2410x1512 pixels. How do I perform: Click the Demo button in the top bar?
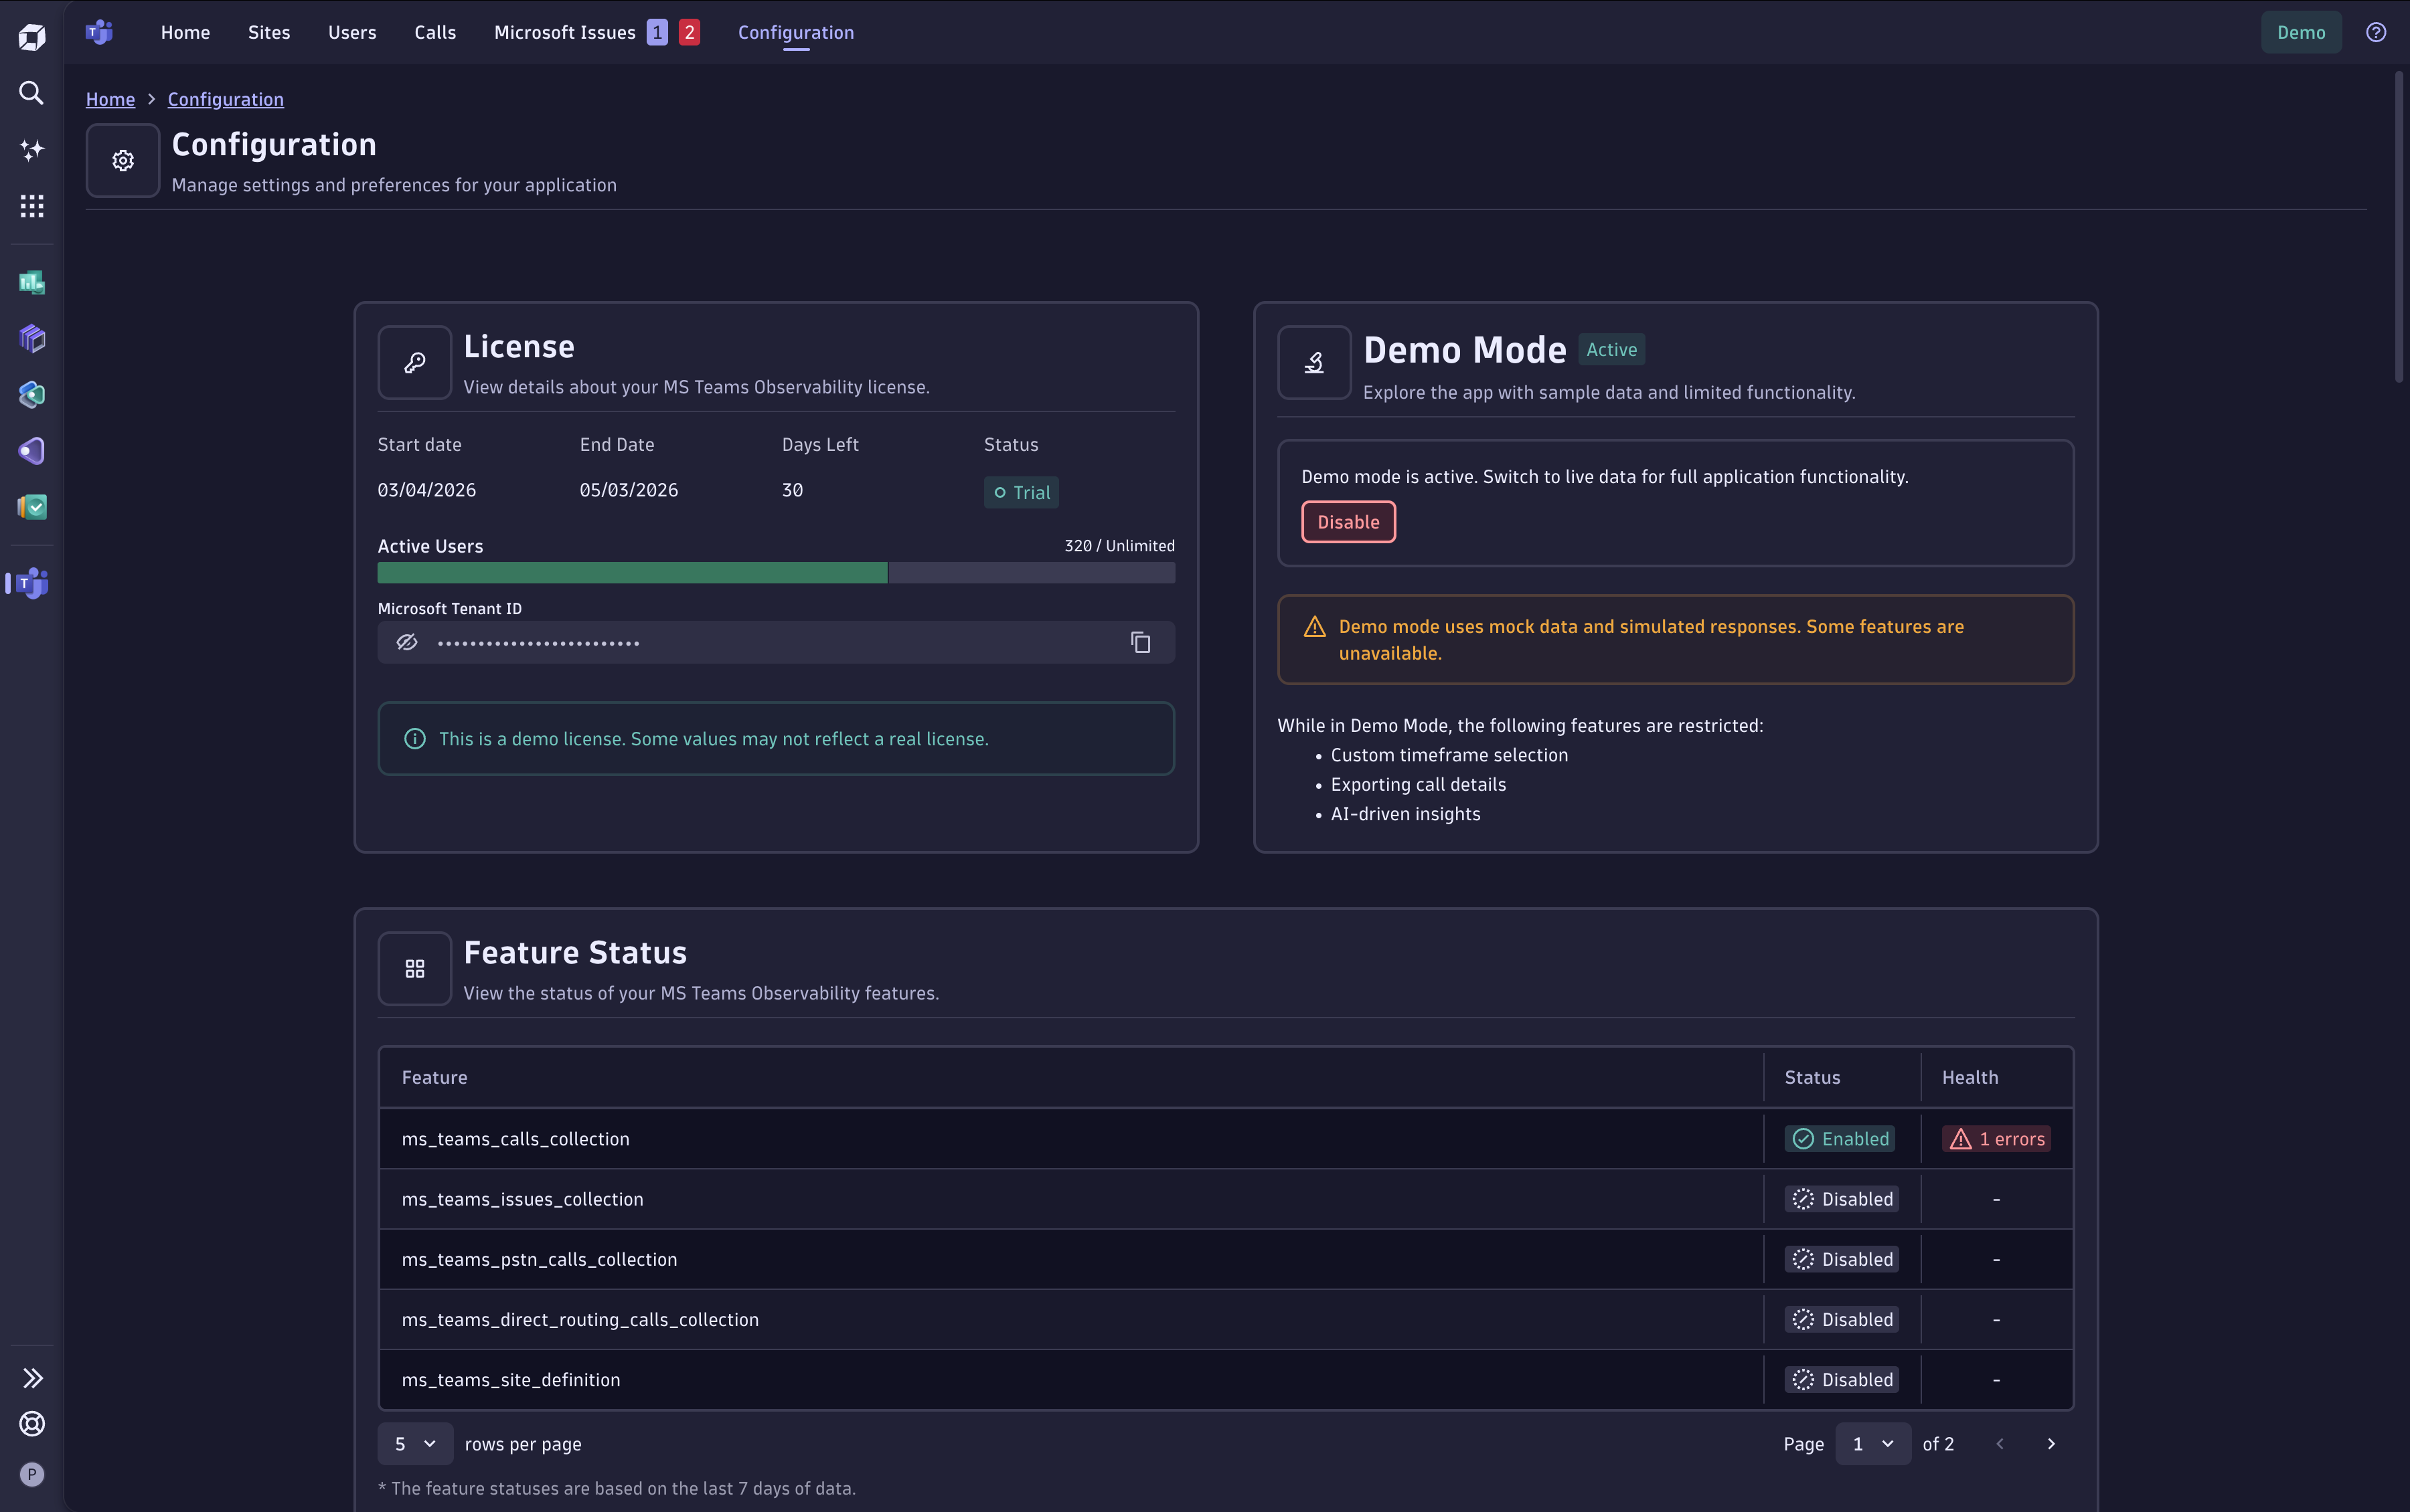pos(2299,31)
